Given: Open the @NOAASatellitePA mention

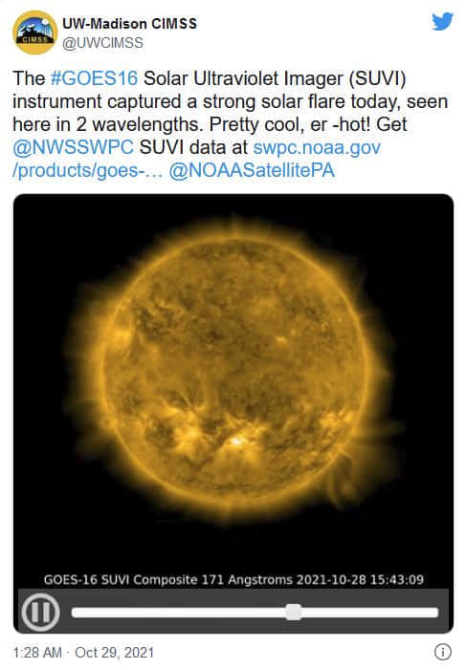Looking at the screenshot, I should click(x=252, y=170).
